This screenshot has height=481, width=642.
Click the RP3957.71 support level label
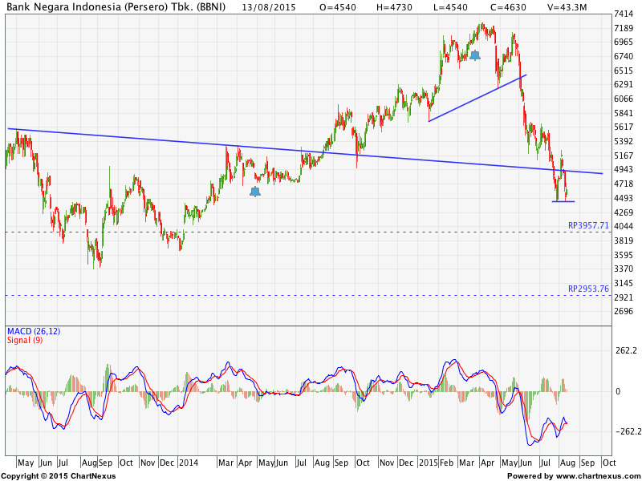588,226
